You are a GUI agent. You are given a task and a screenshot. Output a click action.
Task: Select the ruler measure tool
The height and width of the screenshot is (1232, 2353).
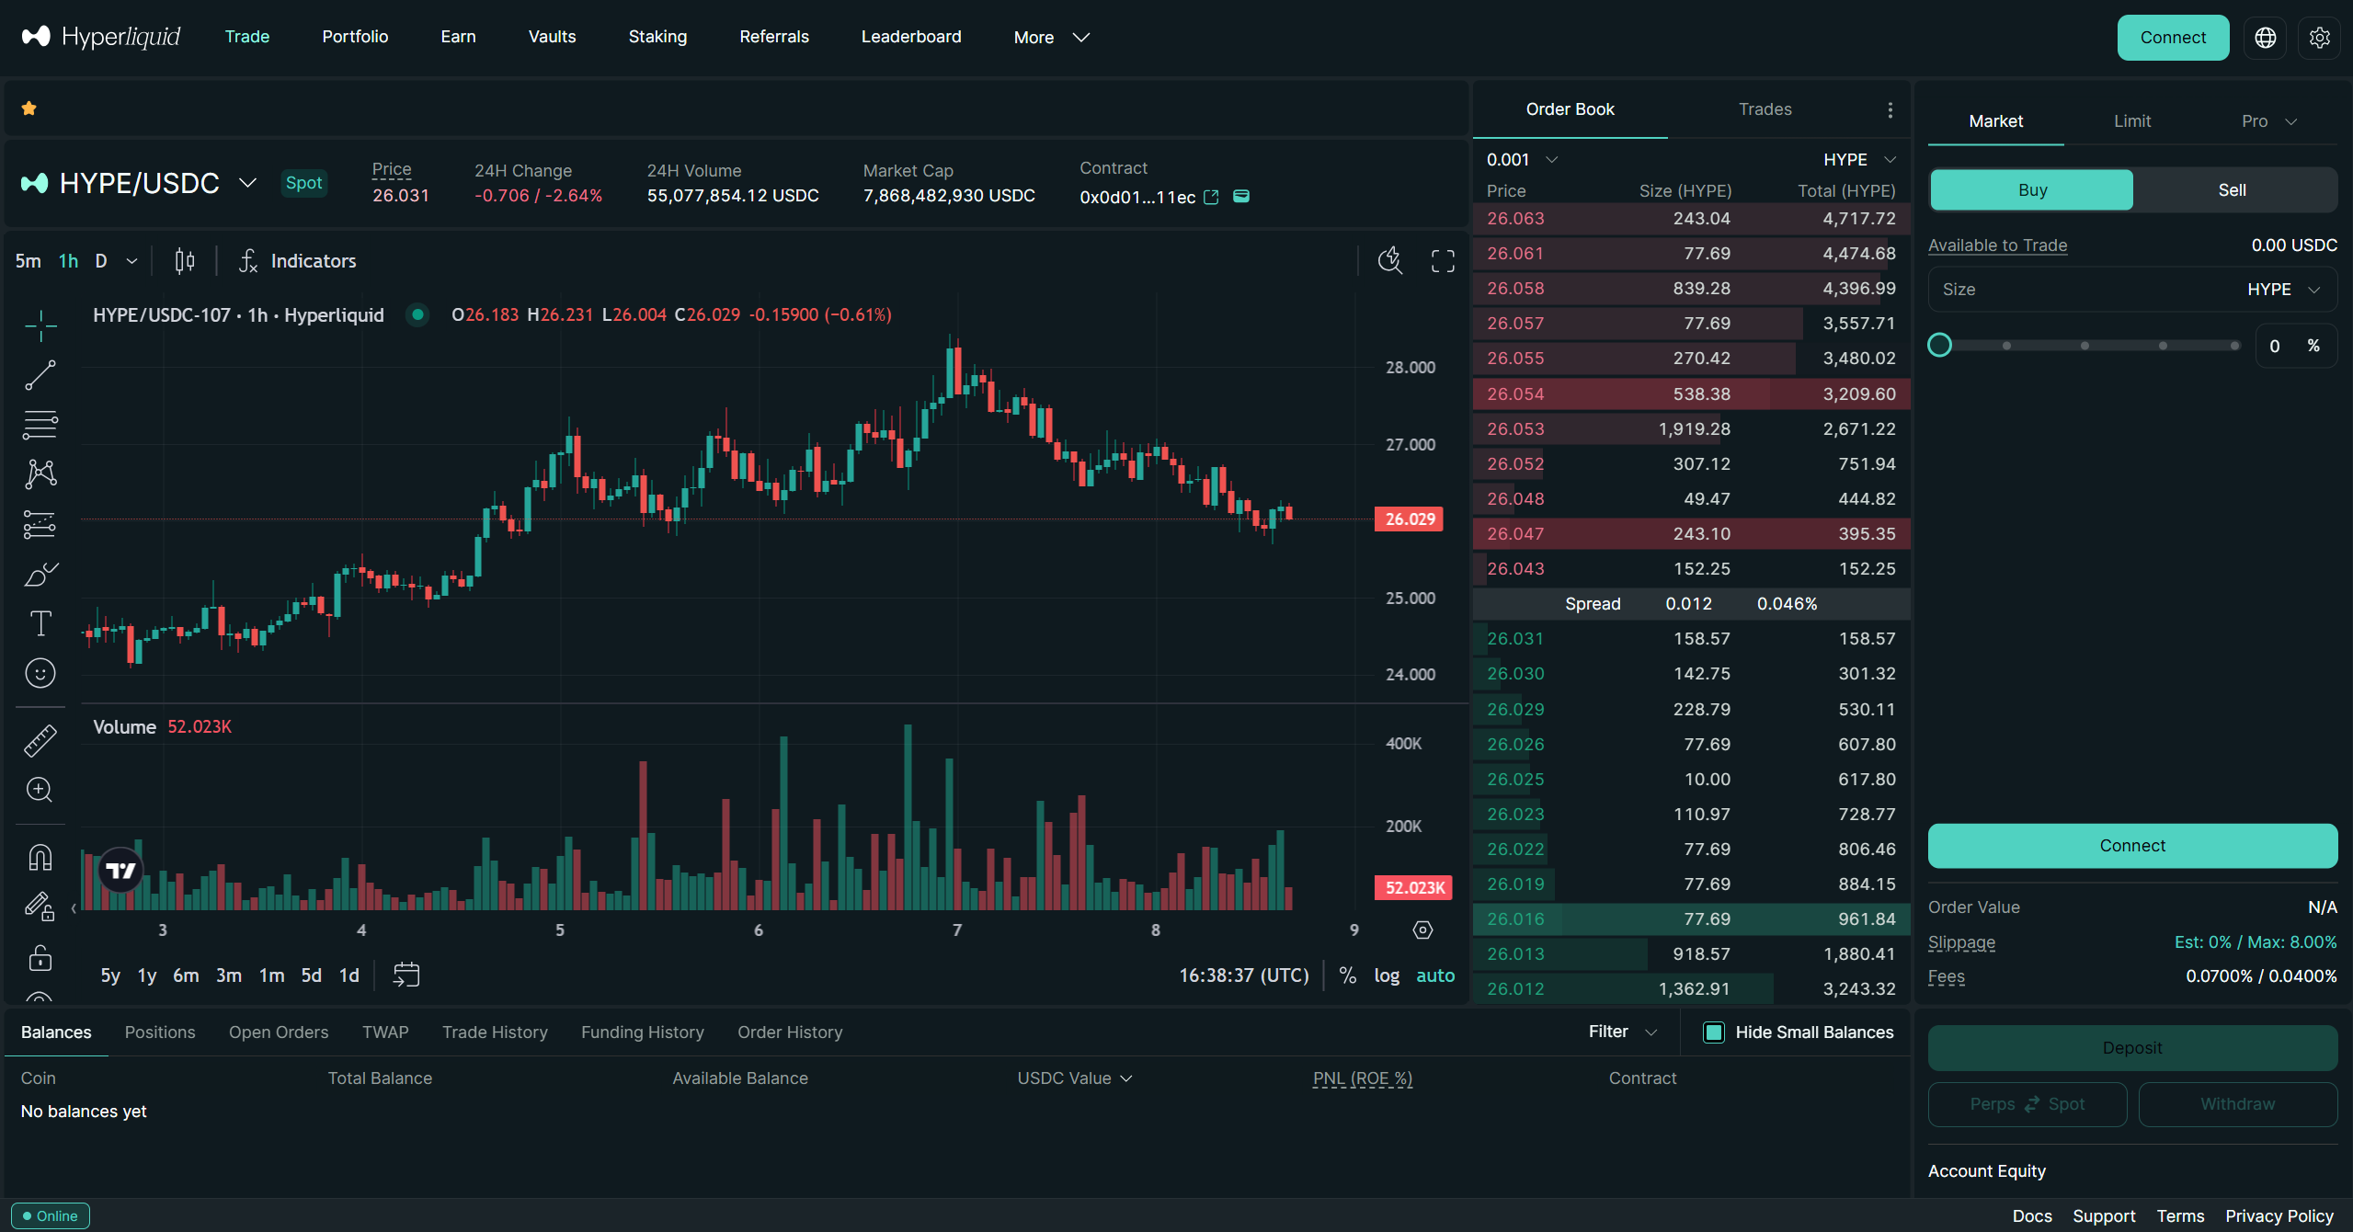coord(40,741)
